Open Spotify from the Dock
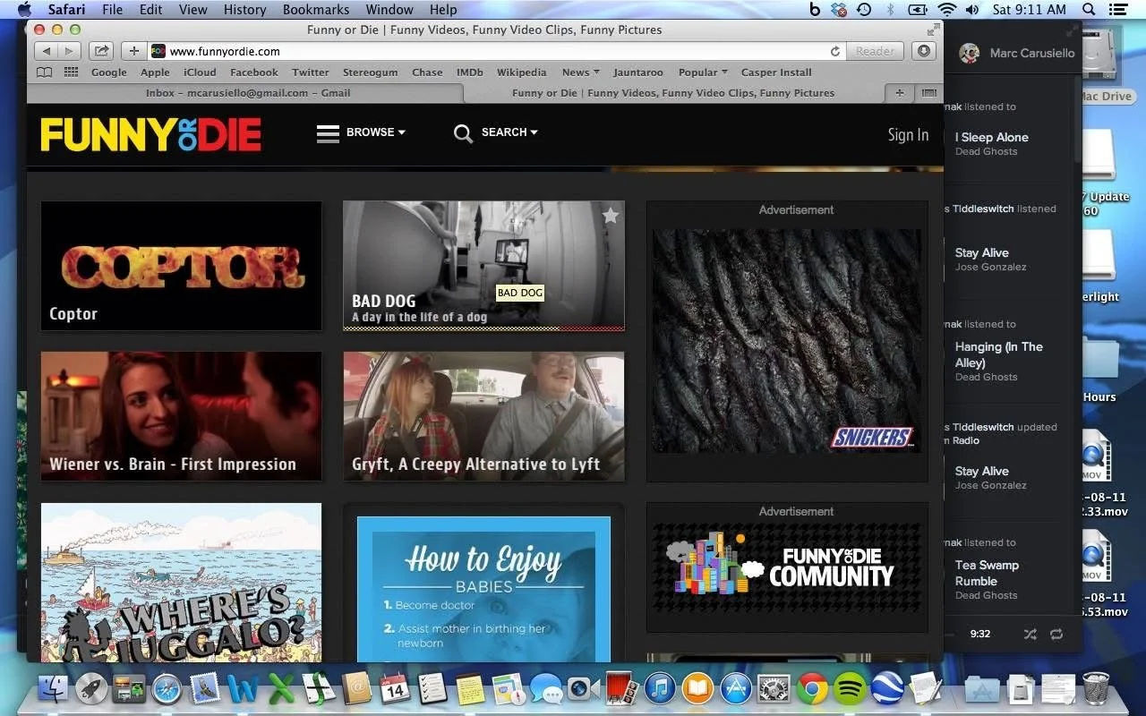 (x=851, y=688)
